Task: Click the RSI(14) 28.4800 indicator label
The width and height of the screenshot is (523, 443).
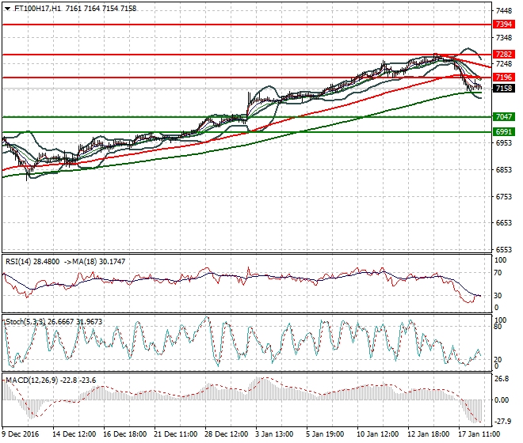Action: (32, 262)
